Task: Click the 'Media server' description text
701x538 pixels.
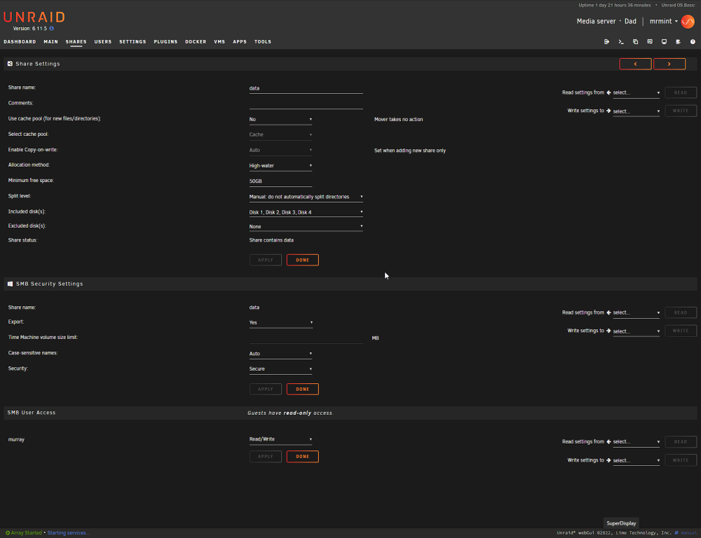Action: coord(596,21)
